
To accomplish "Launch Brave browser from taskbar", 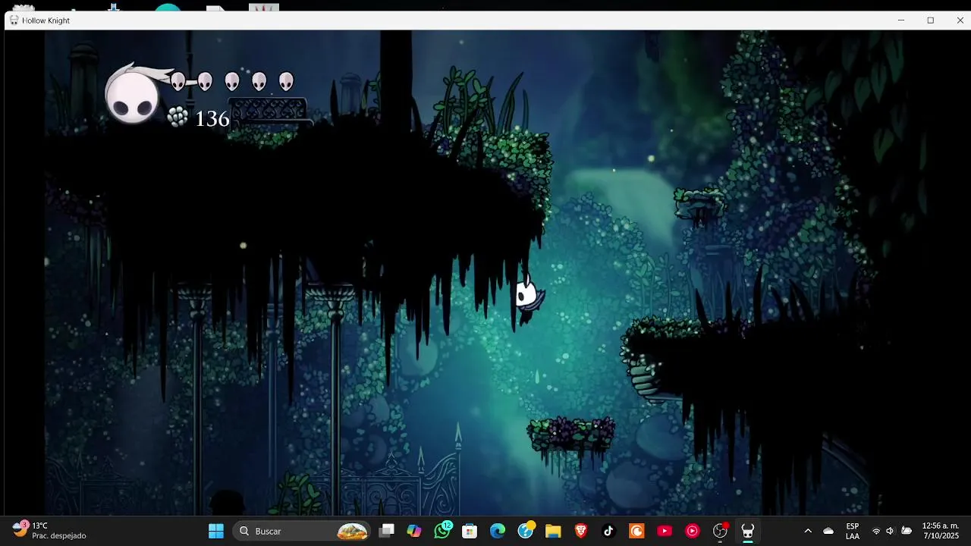I will 581,531.
